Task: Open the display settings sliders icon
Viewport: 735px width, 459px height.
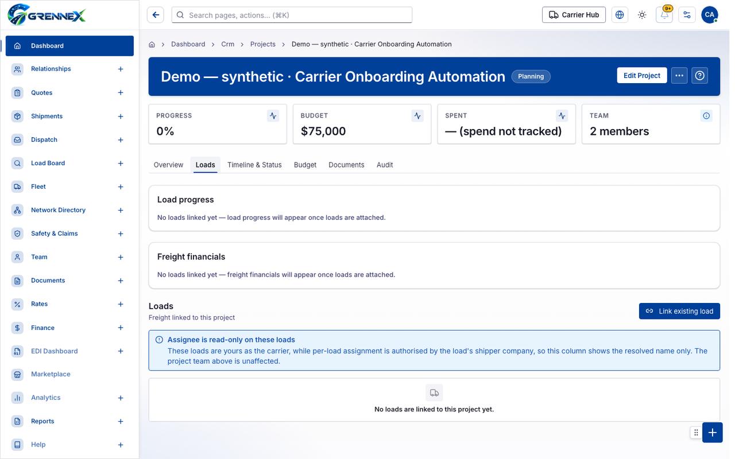Action: click(x=687, y=15)
